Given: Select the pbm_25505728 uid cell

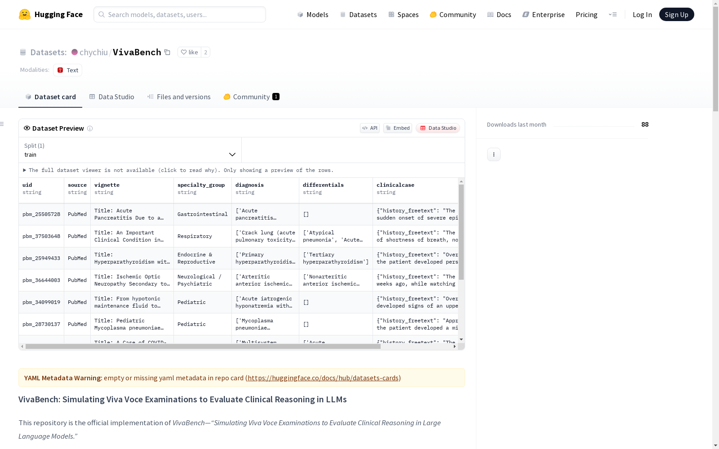Looking at the screenshot, I should tap(41, 215).
